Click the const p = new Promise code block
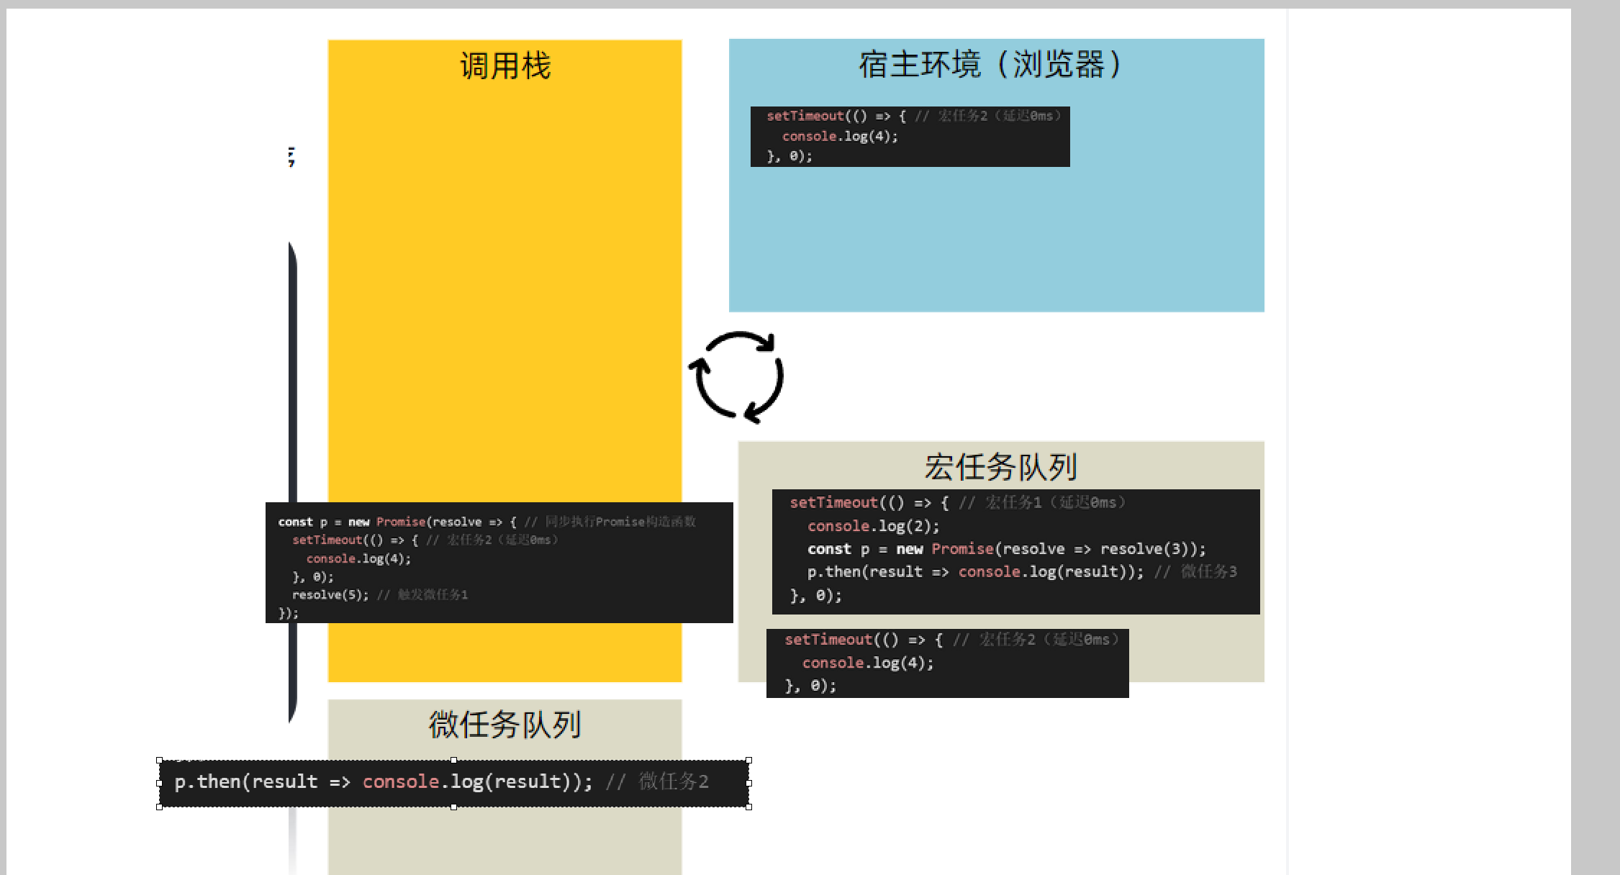The height and width of the screenshot is (875, 1620). [499, 563]
